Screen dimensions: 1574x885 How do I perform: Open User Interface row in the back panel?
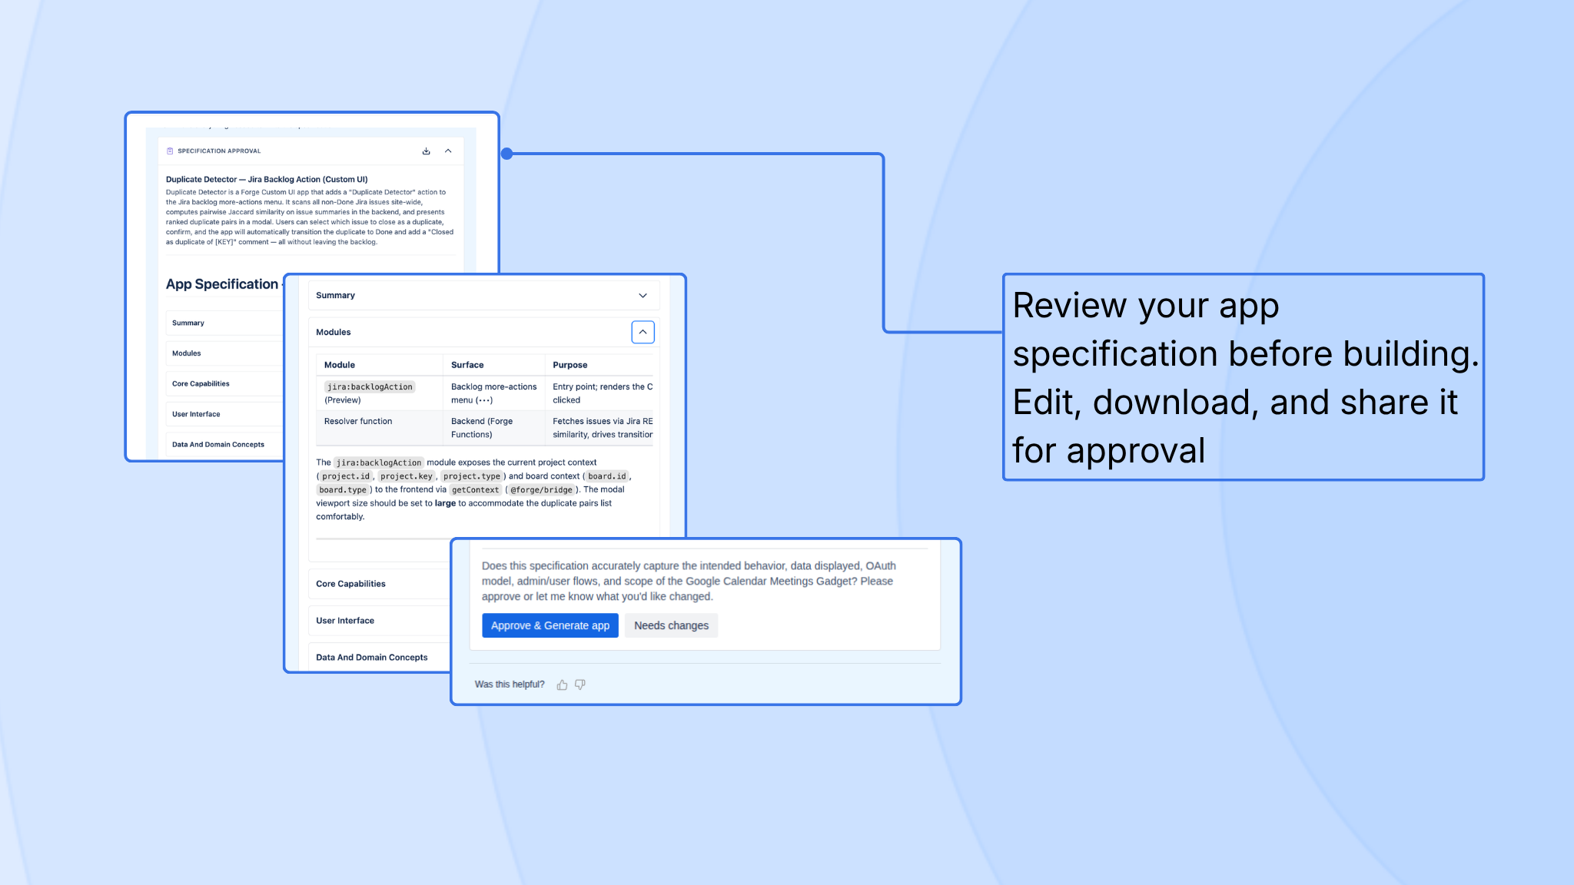(224, 414)
